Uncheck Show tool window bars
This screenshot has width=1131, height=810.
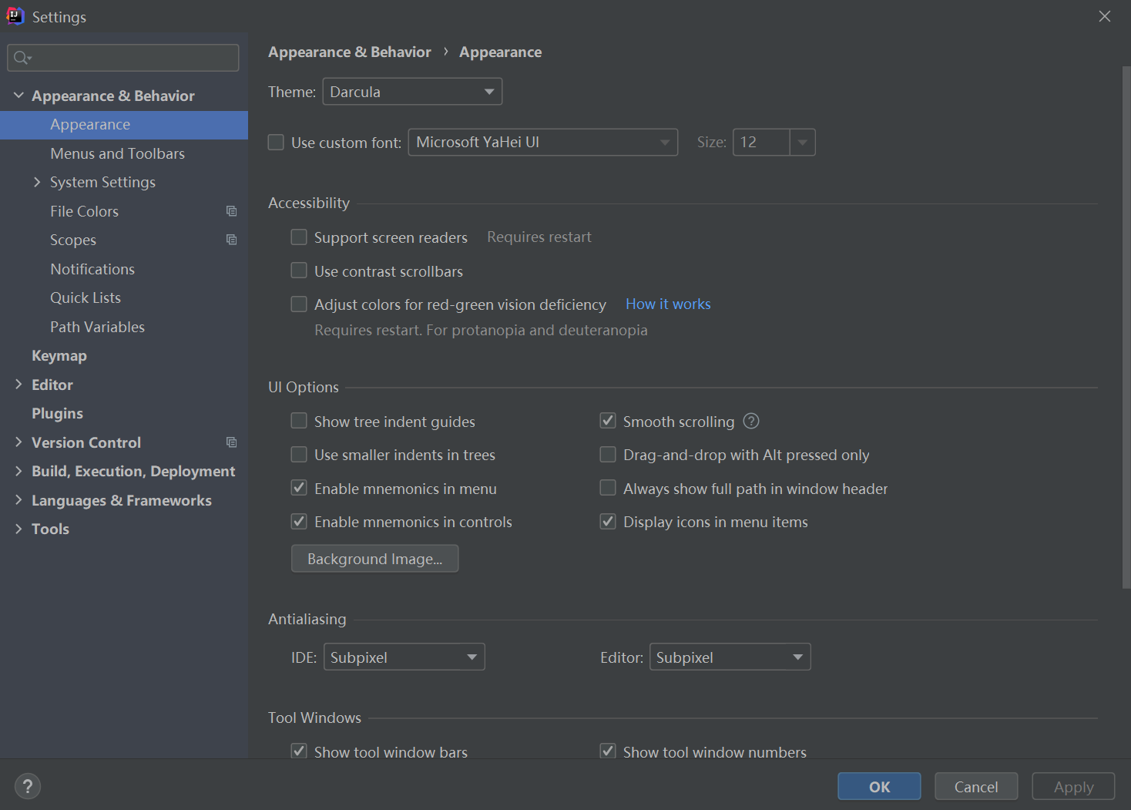coord(299,751)
